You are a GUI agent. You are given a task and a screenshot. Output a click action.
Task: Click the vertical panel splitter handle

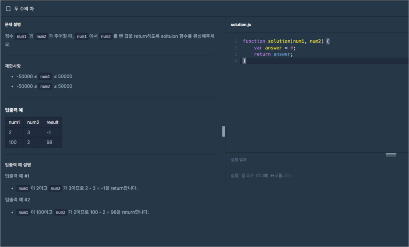[223, 131]
